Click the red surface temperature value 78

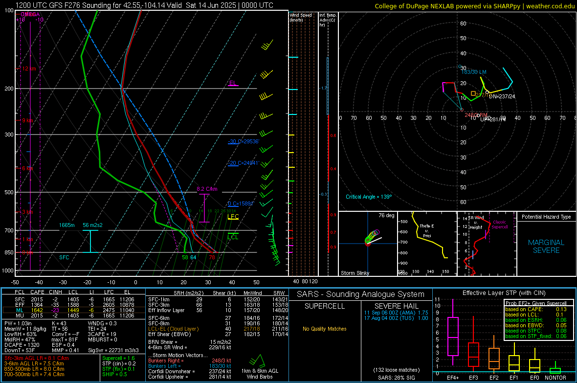coord(212,257)
